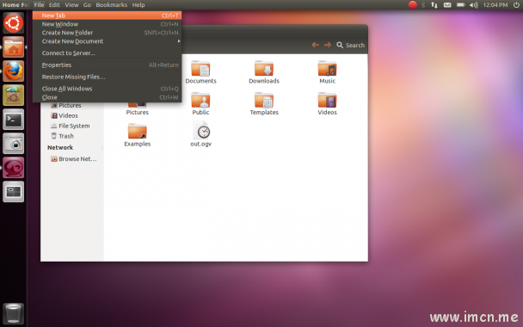This screenshot has width=523, height=327.
Task: Close the open File menu
Action: click(39, 4)
